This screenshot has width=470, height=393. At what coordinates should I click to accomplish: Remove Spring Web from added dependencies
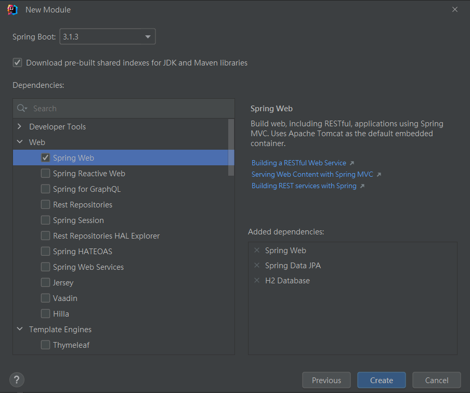[x=257, y=250]
